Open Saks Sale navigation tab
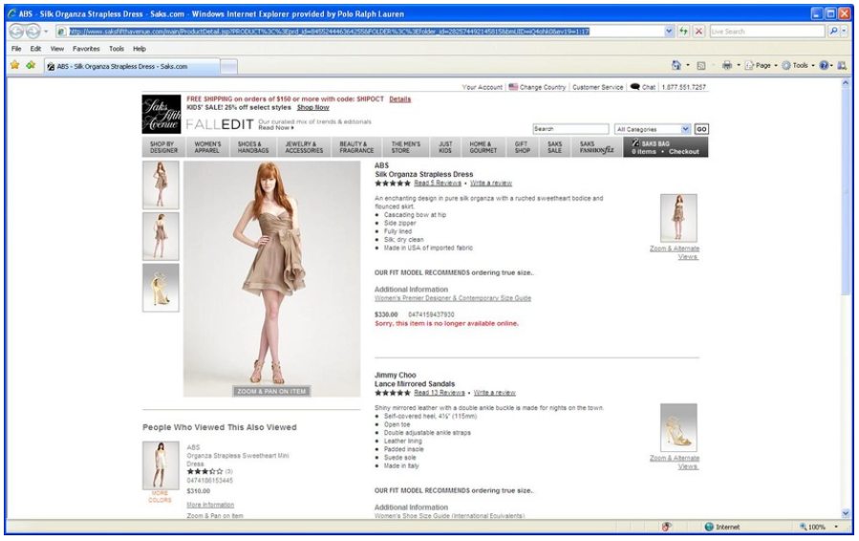Image resolution: width=859 pixels, height=541 pixels. coord(555,147)
